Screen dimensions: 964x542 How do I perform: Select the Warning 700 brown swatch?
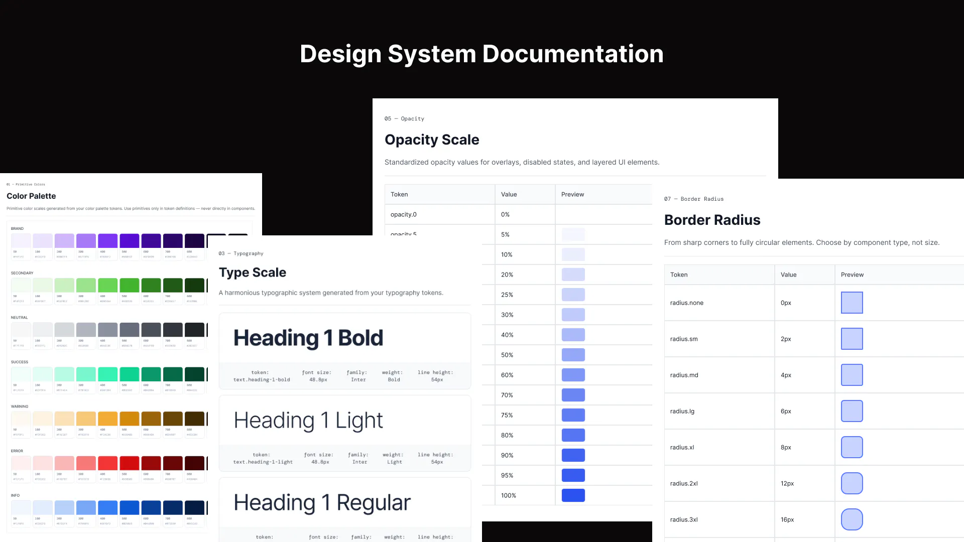point(173,419)
